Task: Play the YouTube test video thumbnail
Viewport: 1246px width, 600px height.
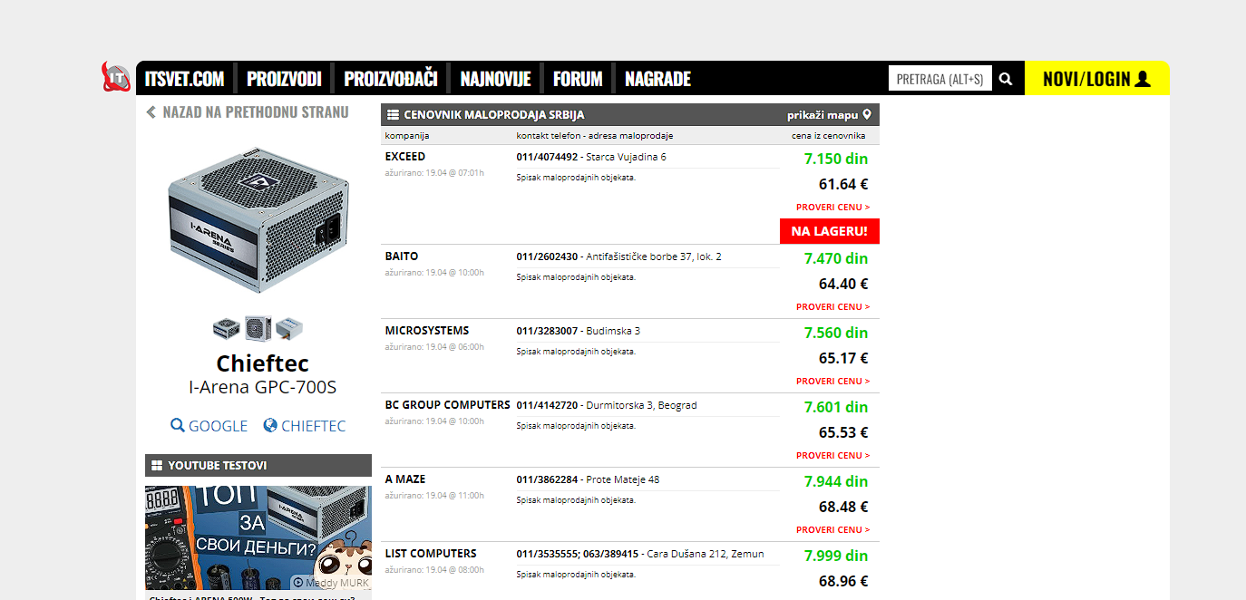Action: coord(258,538)
